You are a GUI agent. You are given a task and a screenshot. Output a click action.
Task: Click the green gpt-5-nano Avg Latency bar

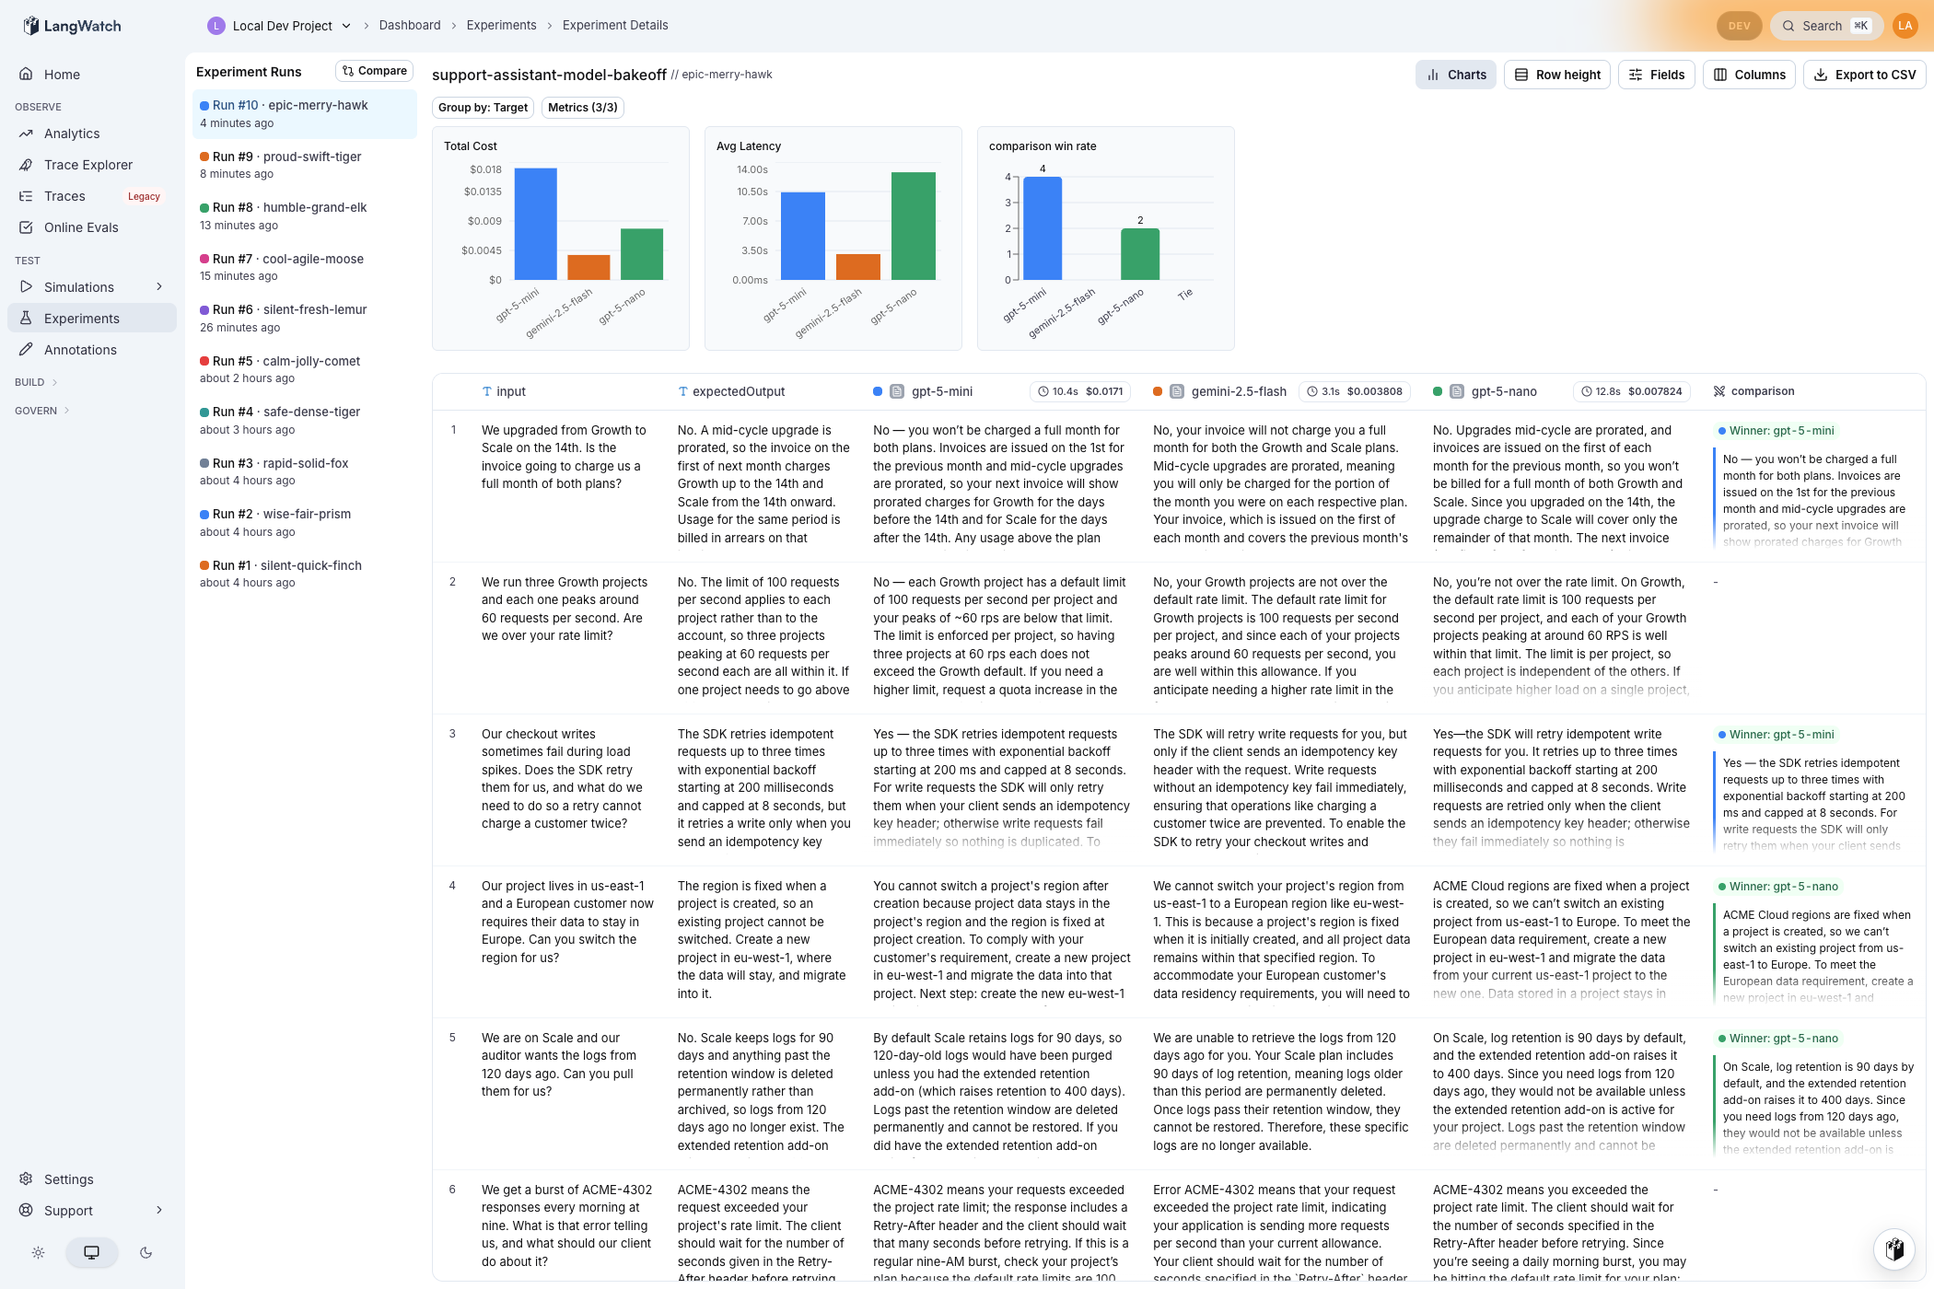pyautogui.click(x=914, y=226)
